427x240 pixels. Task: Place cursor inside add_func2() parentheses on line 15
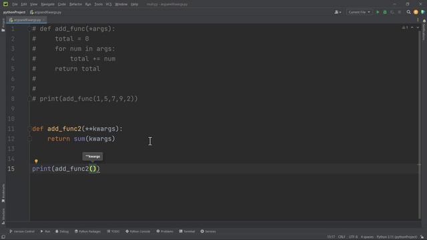tap(93, 169)
